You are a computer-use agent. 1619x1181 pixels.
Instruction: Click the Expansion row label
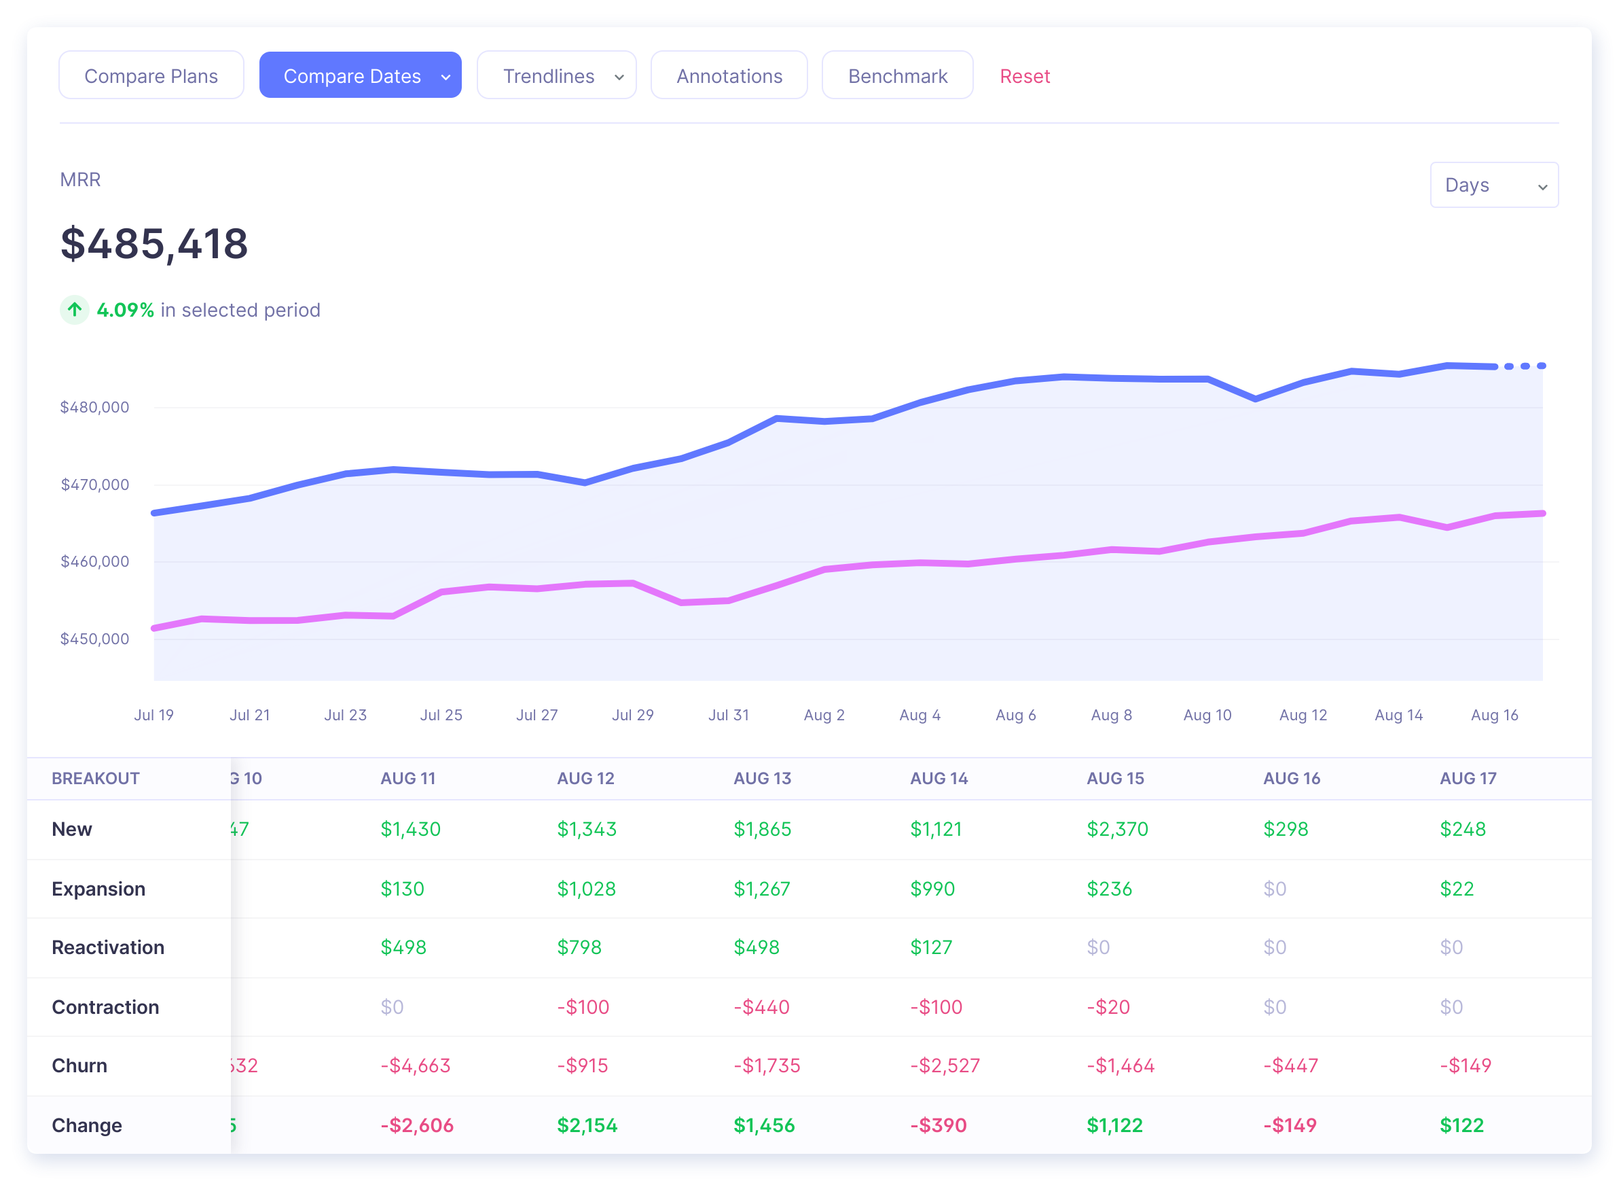click(98, 888)
